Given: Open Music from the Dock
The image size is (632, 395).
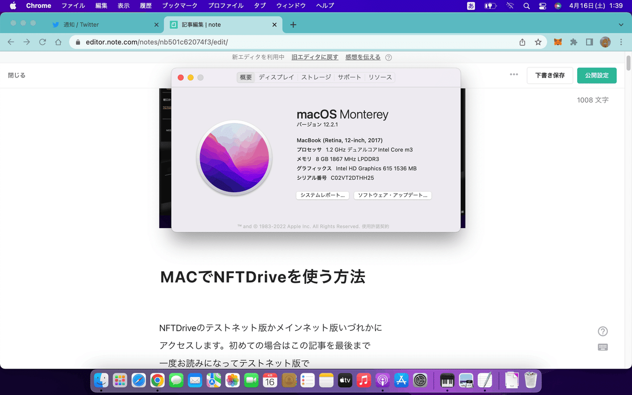Looking at the screenshot, I should (x=364, y=380).
